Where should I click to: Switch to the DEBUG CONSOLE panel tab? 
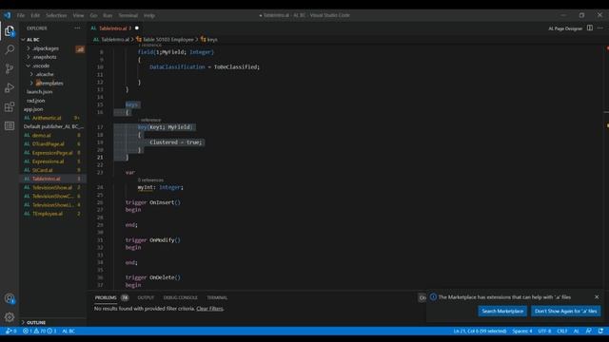[180, 297]
